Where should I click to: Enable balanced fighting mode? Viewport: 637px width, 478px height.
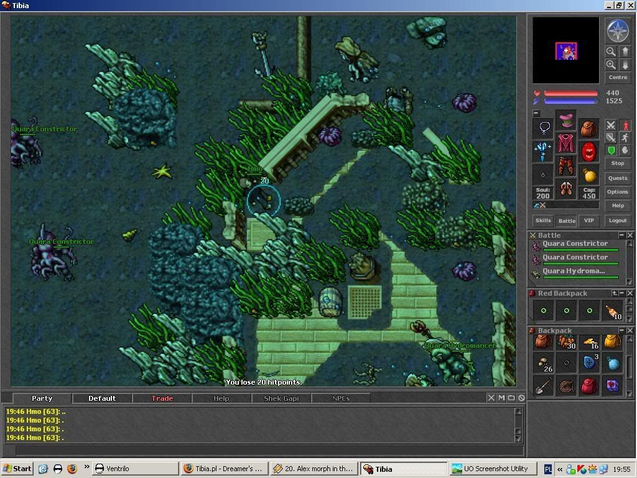(611, 138)
